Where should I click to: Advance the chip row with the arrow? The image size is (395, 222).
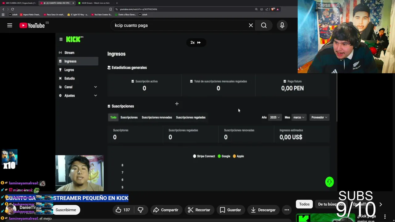point(380,204)
